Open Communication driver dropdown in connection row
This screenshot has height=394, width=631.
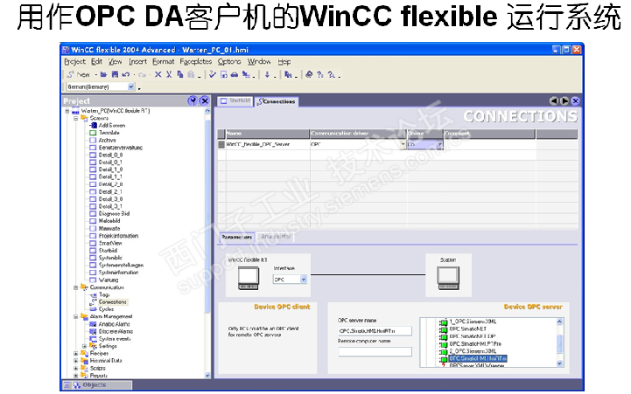pyautogui.click(x=403, y=145)
